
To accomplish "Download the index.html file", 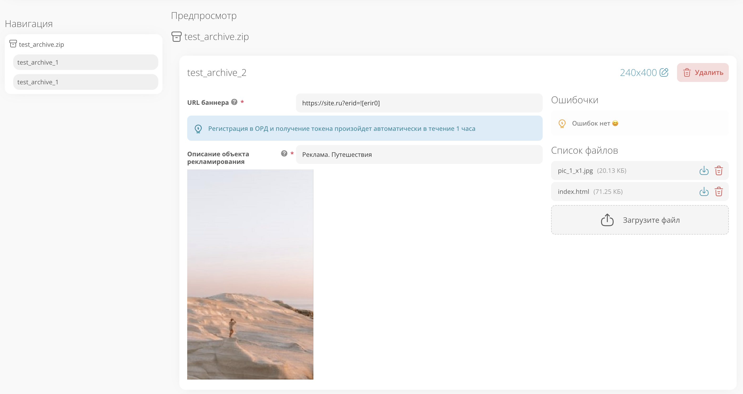I will pyautogui.click(x=704, y=192).
